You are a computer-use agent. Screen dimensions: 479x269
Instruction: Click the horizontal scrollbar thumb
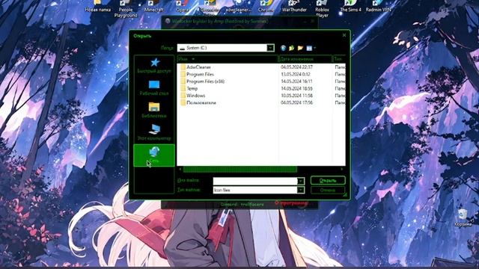point(240,170)
